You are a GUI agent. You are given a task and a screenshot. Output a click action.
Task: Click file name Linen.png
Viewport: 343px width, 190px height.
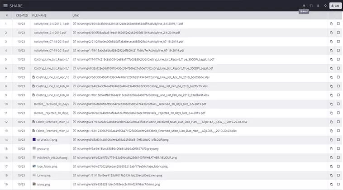pos(44,176)
